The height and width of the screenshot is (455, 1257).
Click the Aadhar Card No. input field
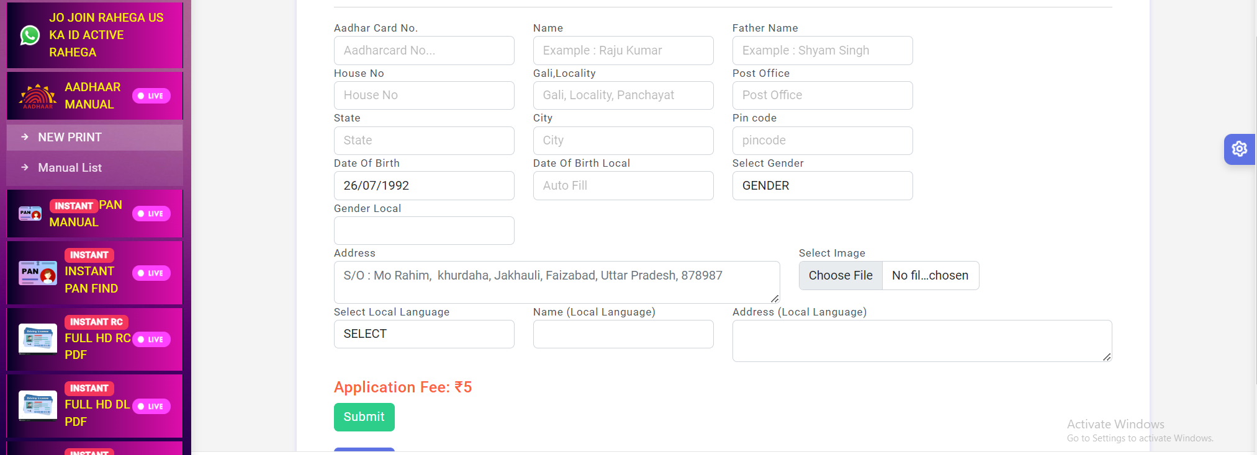pyautogui.click(x=424, y=51)
